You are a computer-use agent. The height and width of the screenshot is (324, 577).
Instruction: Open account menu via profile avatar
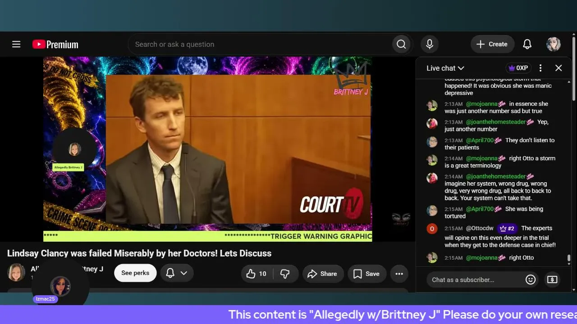pos(554,44)
